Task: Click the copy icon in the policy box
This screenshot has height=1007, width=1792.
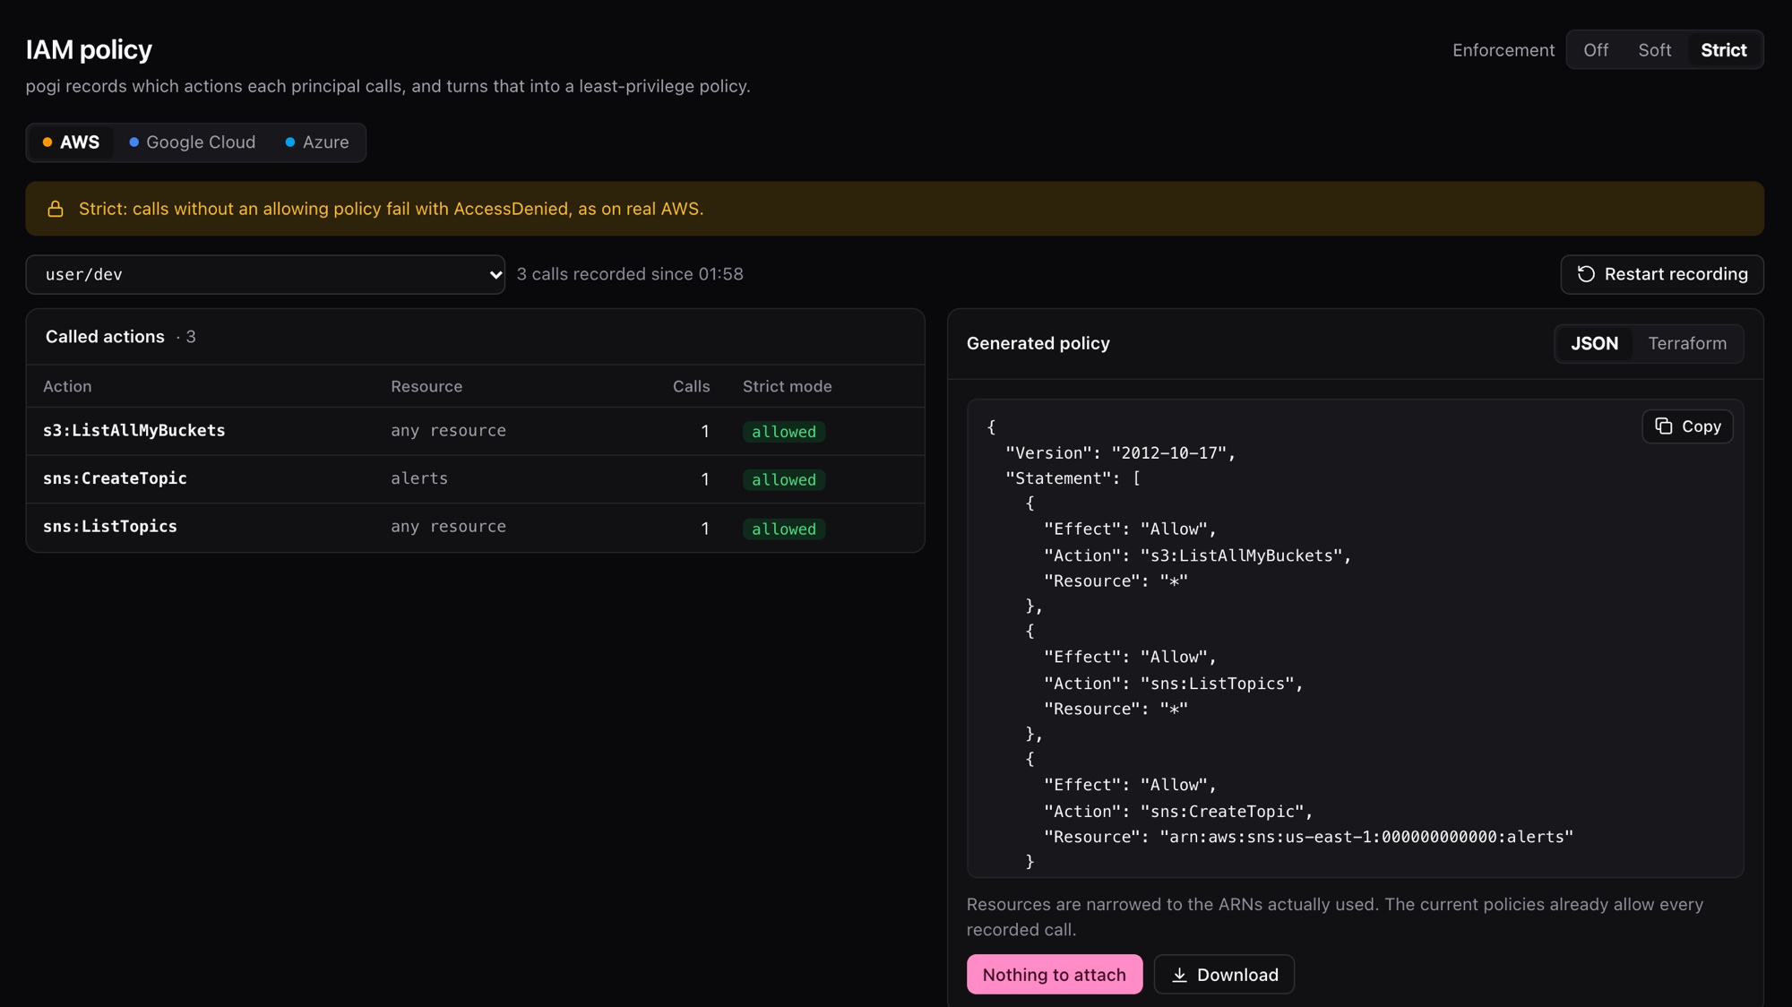Action: coord(1664,426)
